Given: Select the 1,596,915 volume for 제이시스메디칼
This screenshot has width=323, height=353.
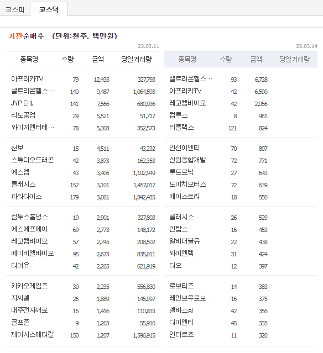Looking at the screenshot, I should click(x=144, y=335).
